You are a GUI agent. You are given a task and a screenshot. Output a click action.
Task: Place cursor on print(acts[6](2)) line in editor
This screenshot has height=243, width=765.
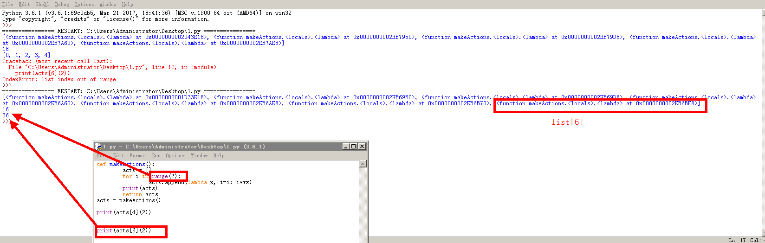pos(124,230)
